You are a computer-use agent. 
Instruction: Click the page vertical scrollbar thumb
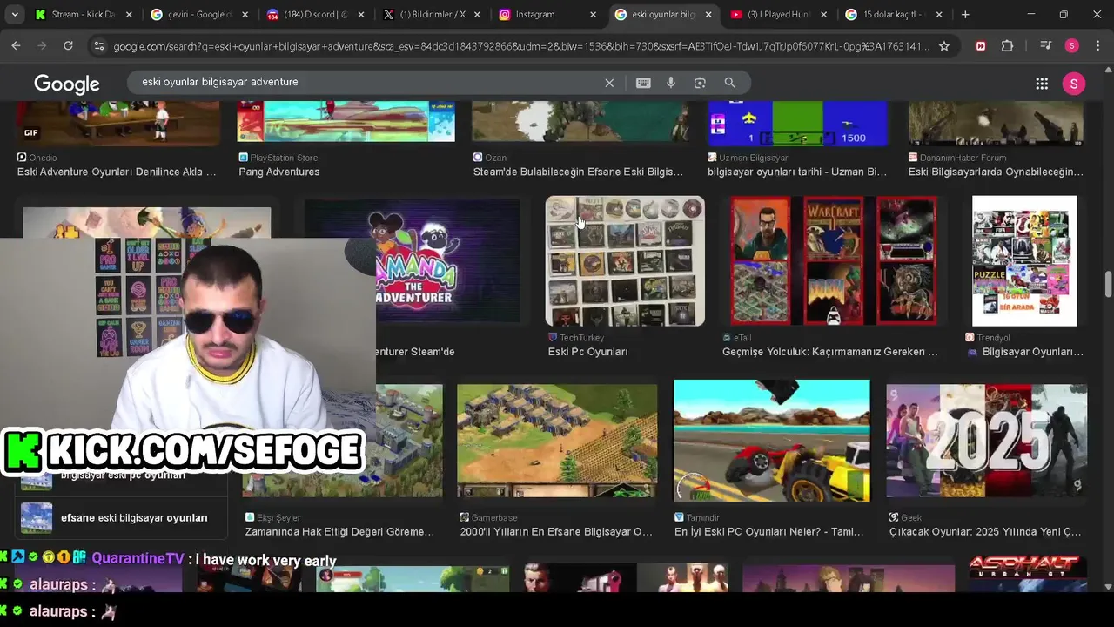point(1108,285)
